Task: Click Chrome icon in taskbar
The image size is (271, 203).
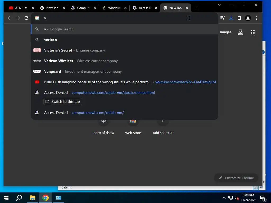Action: pyautogui.click(x=46, y=198)
